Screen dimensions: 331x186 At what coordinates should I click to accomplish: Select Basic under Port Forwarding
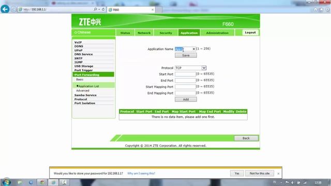click(80, 80)
